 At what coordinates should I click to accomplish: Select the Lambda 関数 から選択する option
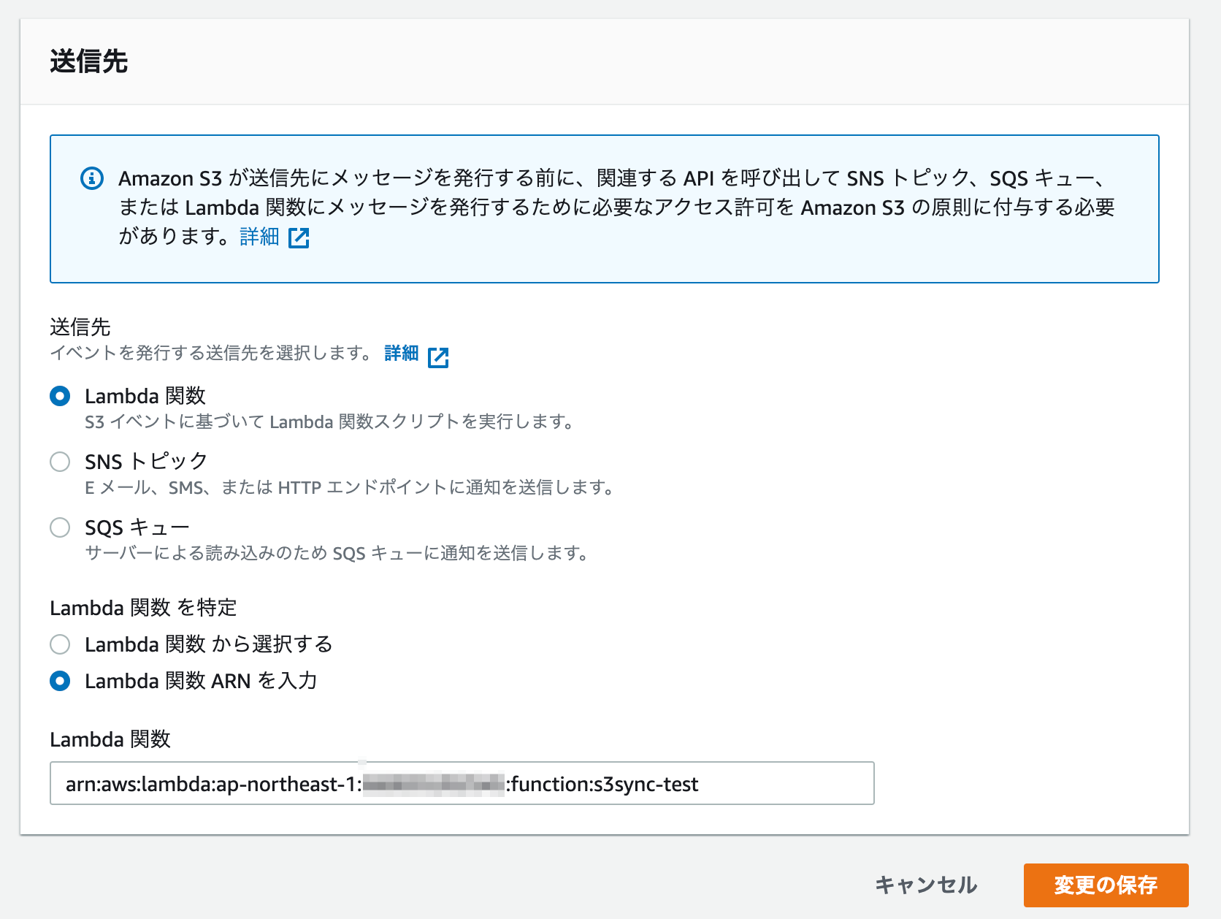(x=60, y=644)
